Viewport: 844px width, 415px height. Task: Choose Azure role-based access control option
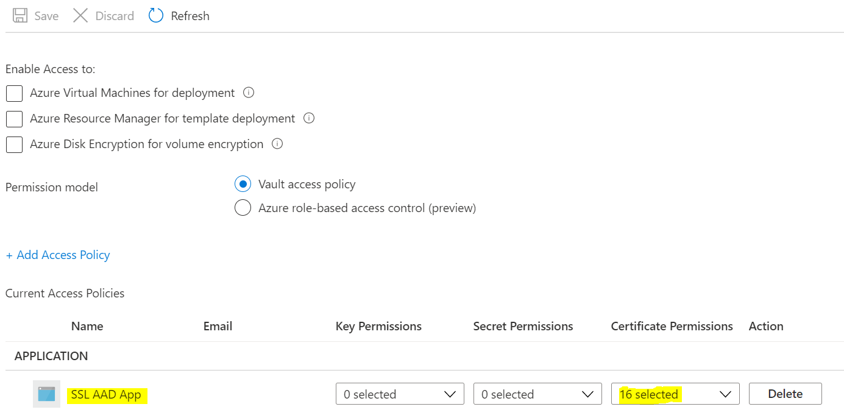pos(243,208)
